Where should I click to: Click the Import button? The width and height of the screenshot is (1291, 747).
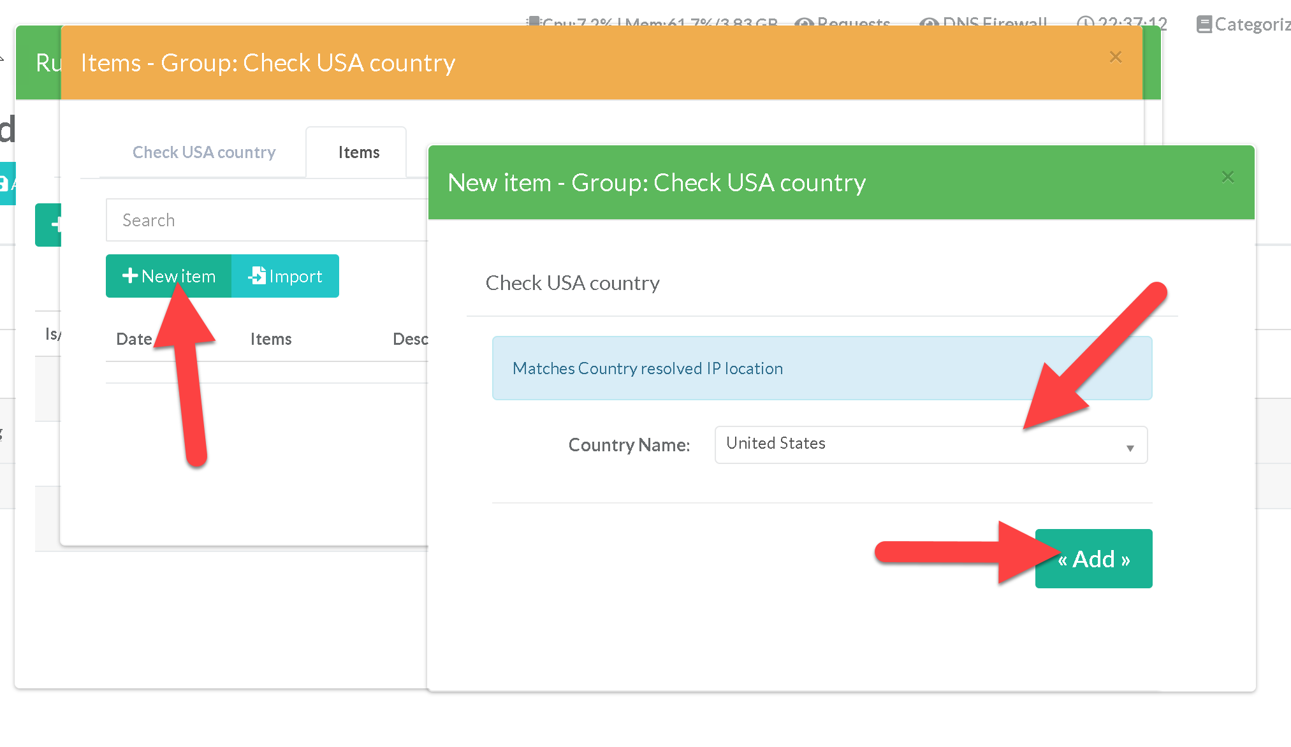pos(285,276)
